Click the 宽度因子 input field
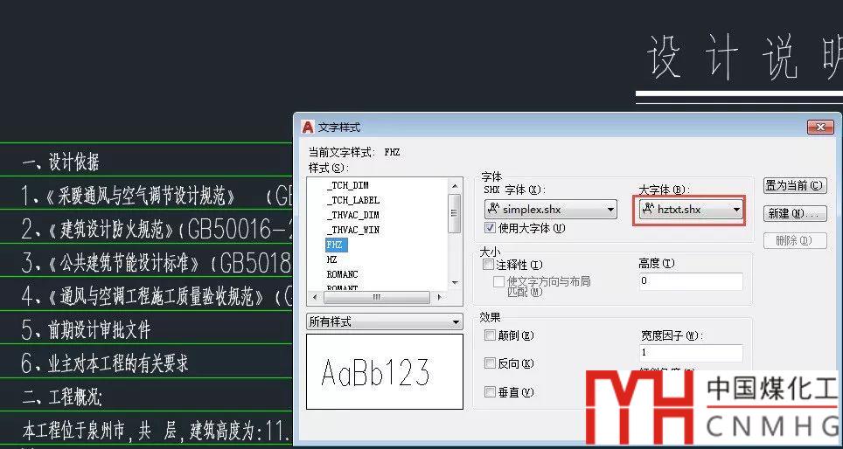 coord(691,353)
